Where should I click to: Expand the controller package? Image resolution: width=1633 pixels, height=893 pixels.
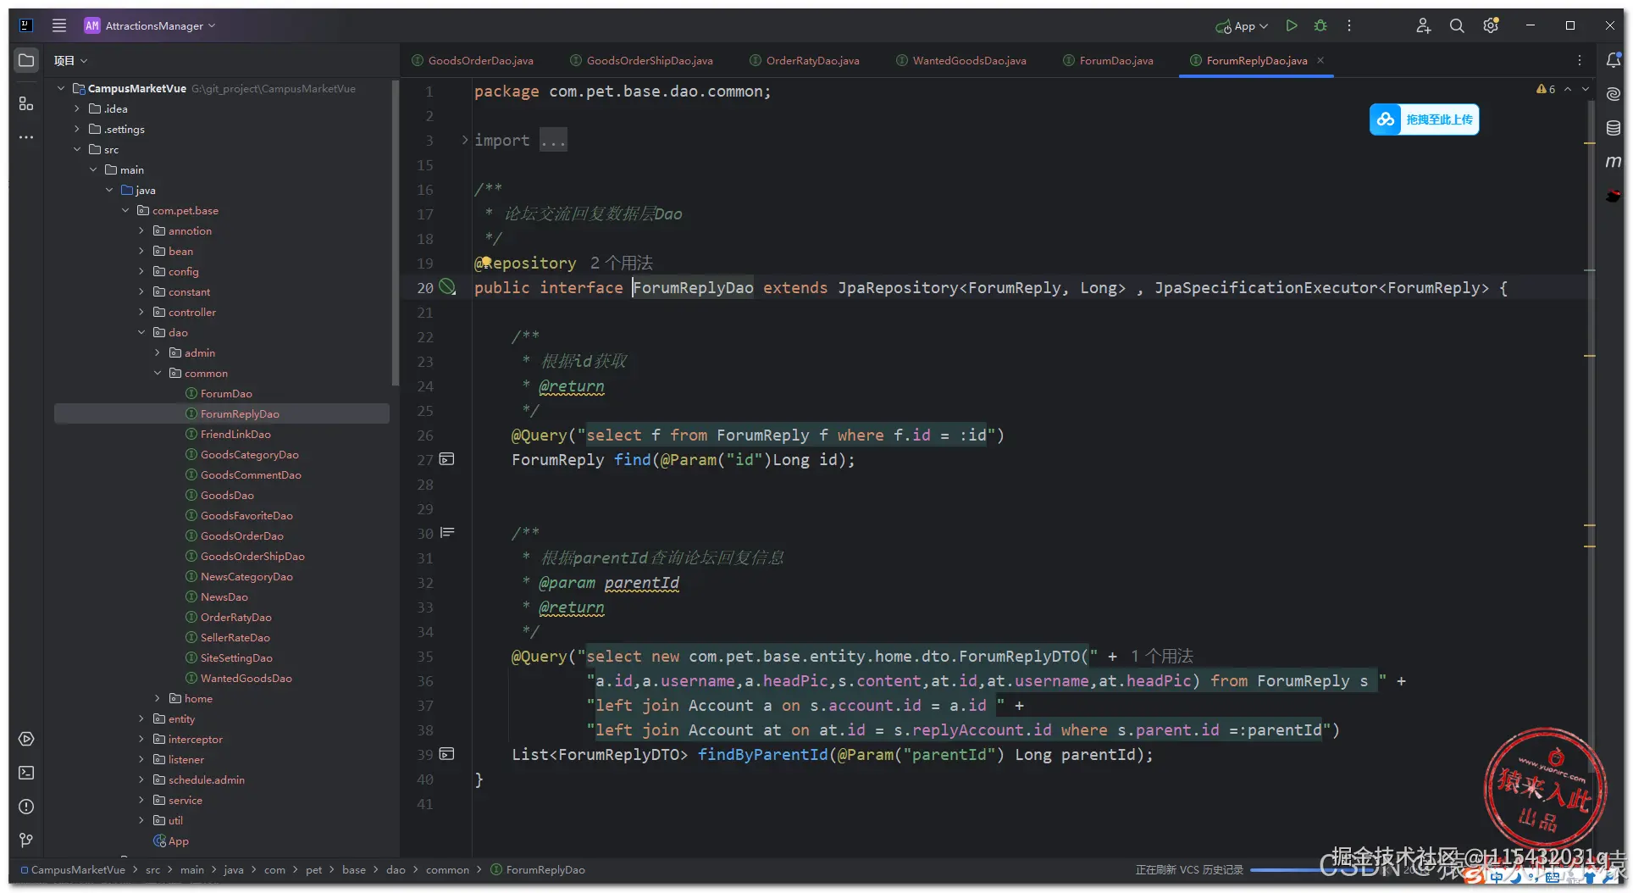pyautogui.click(x=141, y=312)
